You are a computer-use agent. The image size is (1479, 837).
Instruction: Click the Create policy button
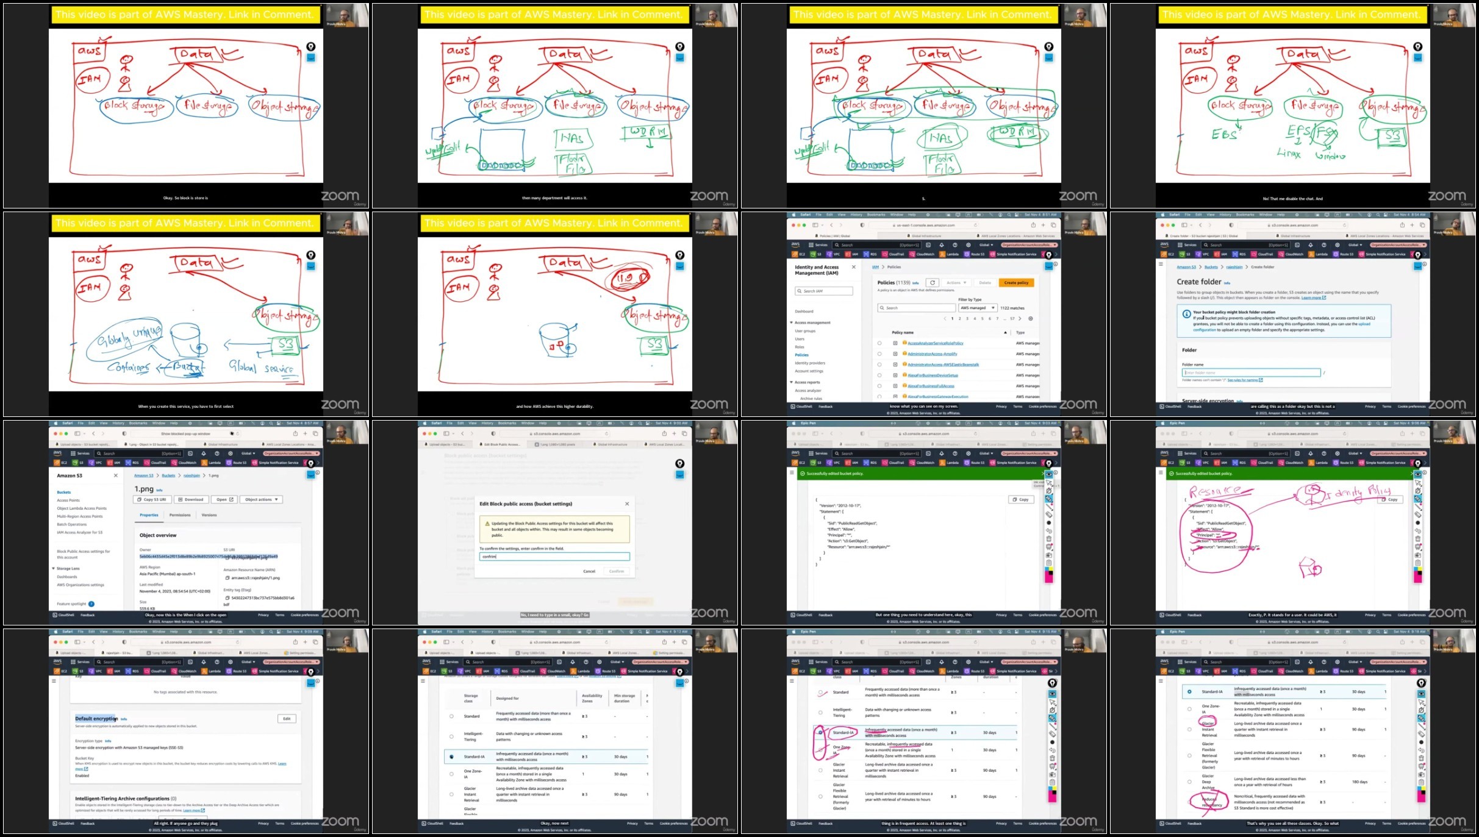1016,282
